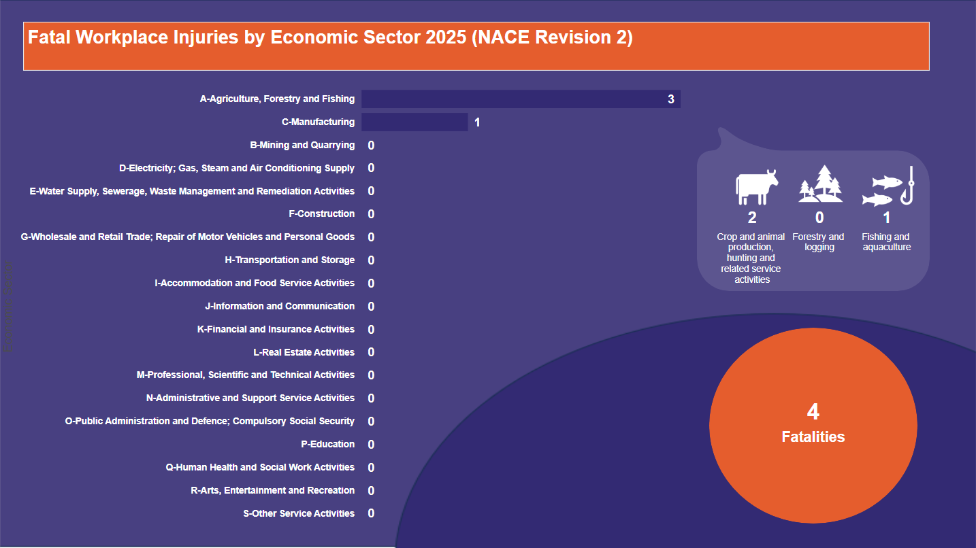
Task: Click the Forestry and logging caption
Action: [x=819, y=242]
